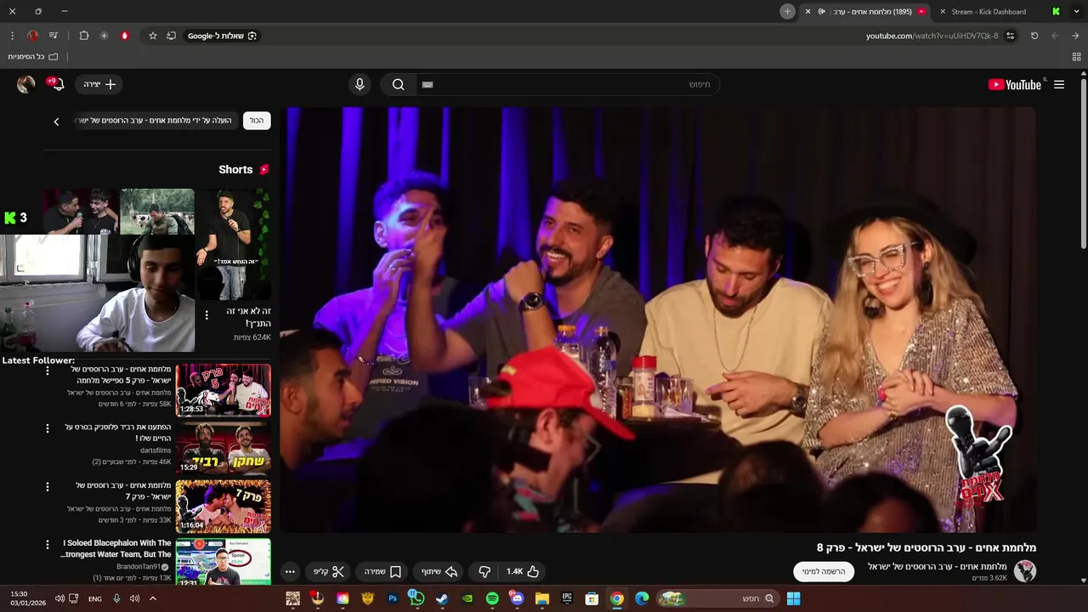Open more actions three-dot menu under video

pos(290,572)
